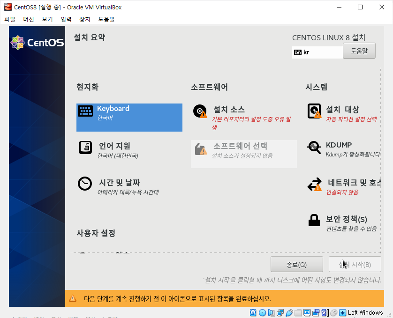
Task: Open the 머신 menu
Action: [29, 19]
